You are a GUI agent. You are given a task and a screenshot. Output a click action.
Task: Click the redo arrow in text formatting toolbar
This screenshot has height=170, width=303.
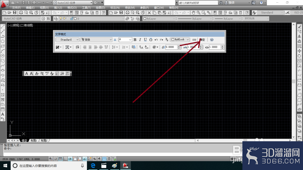pos(161,40)
